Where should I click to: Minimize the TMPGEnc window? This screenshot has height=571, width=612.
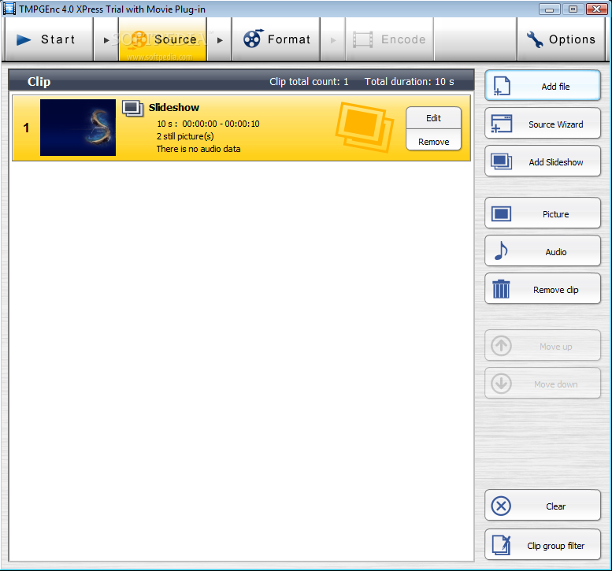pyautogui.click(x=549, y=9)
